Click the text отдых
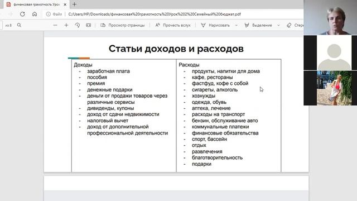This screenshot has height=201, width=357. tap(199, 145)
